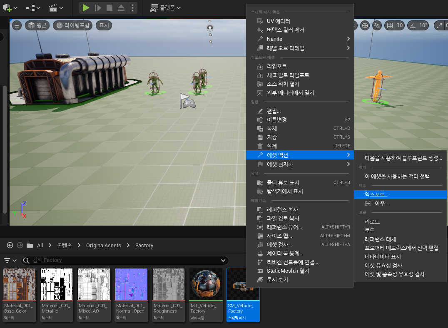
Task: Click 저장 to save asset
Action: 300,137
